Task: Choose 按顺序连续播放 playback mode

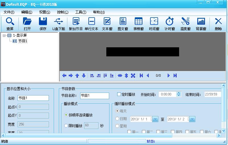Action: click(66, 115)
